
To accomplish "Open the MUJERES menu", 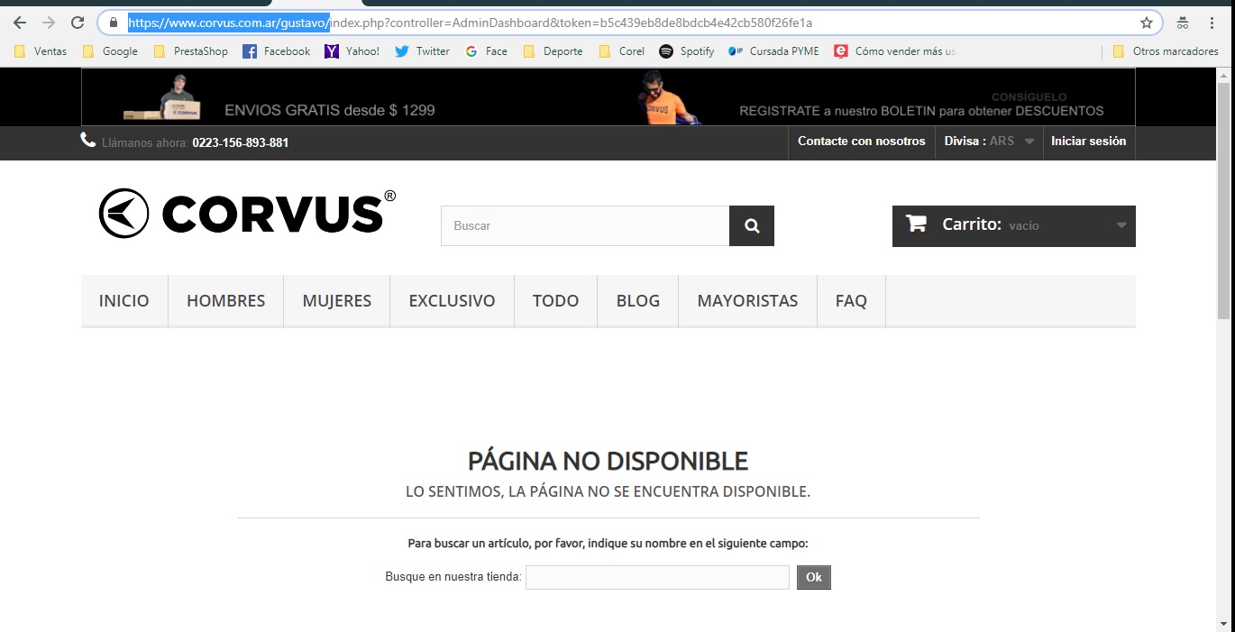I will click(337, 301).
